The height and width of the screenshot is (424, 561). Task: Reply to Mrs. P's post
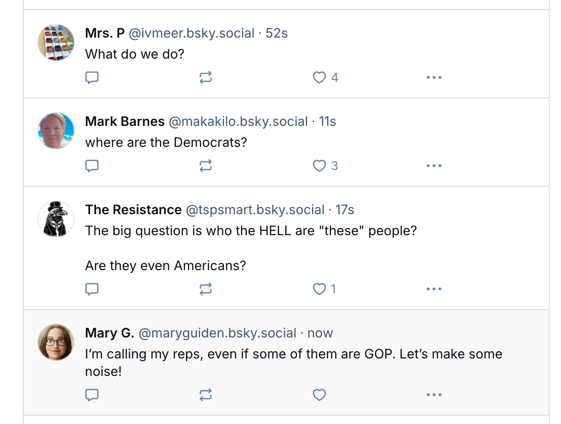click(x=92, y=77)
